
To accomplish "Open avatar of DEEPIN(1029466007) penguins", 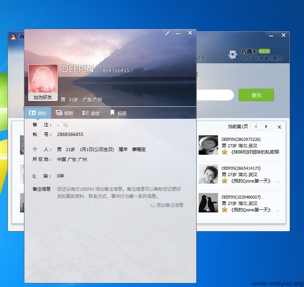I will pos(208,203).
